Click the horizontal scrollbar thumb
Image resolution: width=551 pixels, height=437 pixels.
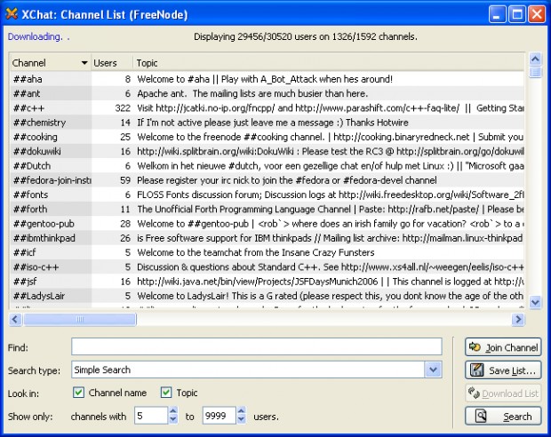(x=80, y=320)
